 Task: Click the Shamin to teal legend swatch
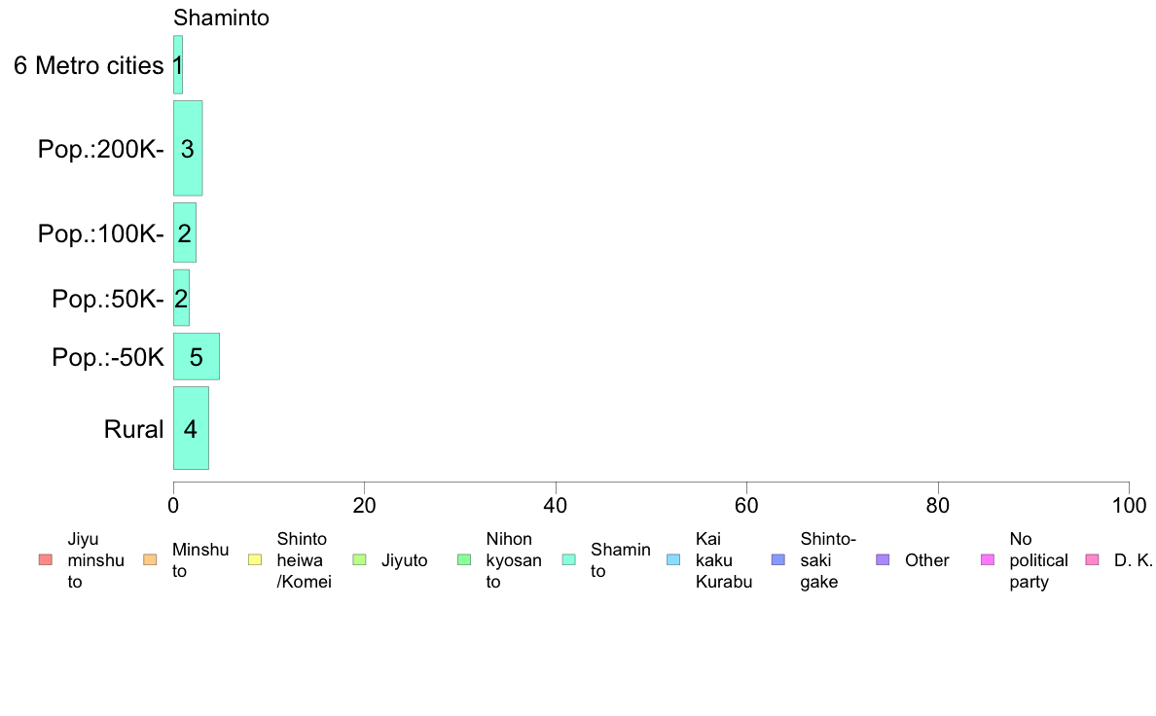point(569,559)
